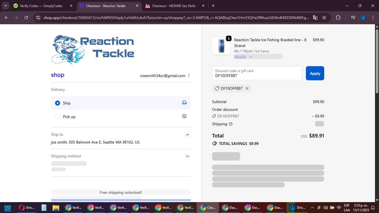This screenshot has width=379, height=213.
Task: Show hidden system tray icons
Action: [312, 208]
